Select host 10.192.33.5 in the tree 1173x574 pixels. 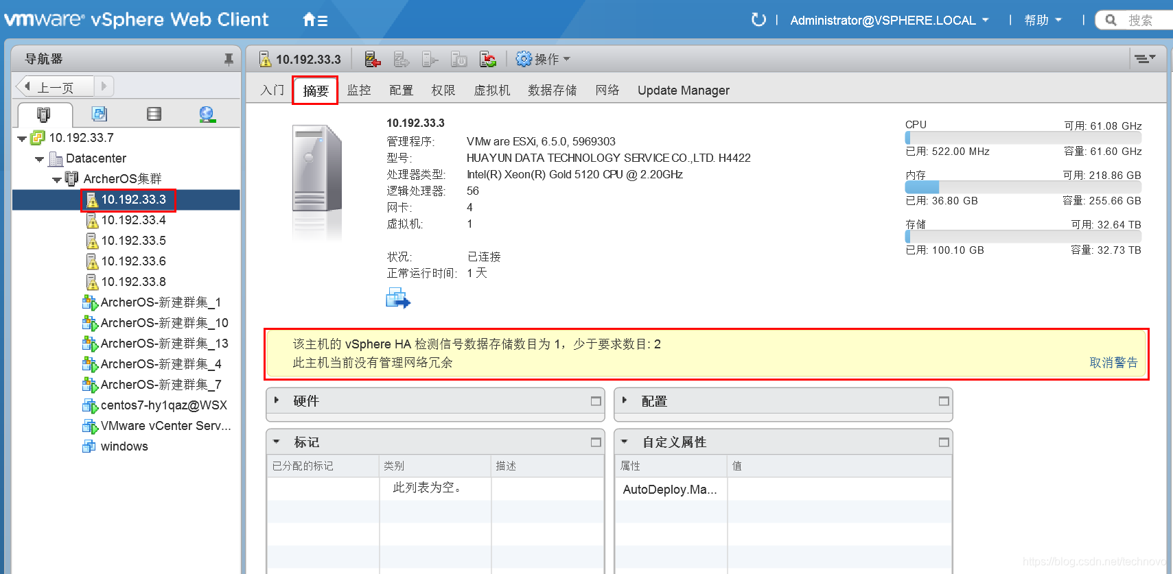pyautogui.click(x=133, y=241)
